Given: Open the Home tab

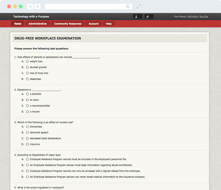Looking at the screenshot, I should (18, 24).
